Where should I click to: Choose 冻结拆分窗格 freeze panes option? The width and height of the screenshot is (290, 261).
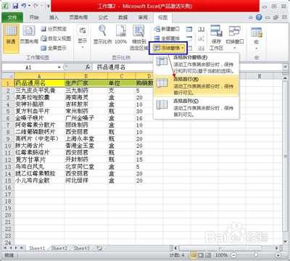click(196, 64)
